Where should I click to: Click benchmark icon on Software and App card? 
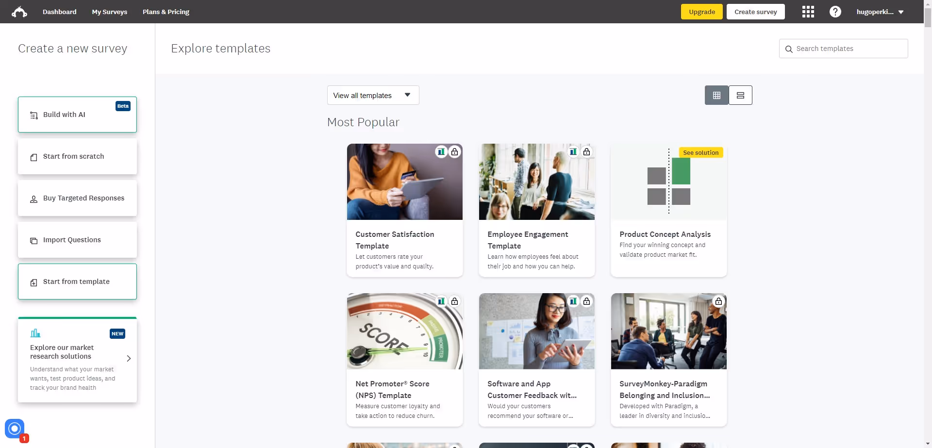tap(573, 301)
